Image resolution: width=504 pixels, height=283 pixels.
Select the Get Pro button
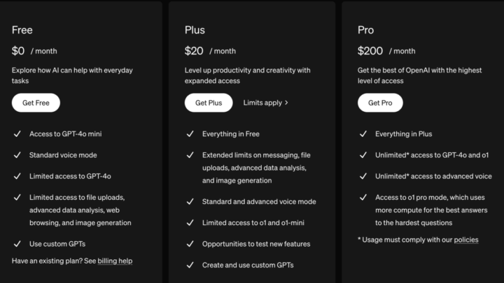click(x=380, y=103)
